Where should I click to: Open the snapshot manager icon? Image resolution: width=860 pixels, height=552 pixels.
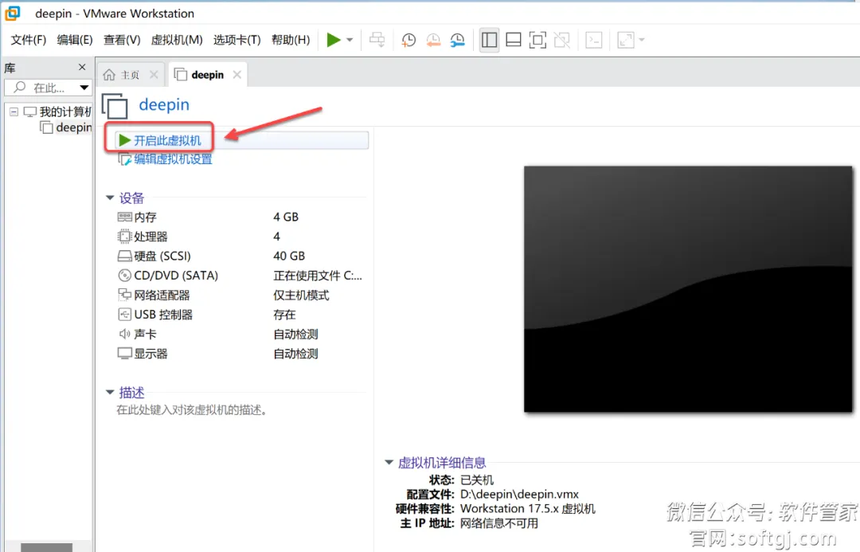(457, 40)
